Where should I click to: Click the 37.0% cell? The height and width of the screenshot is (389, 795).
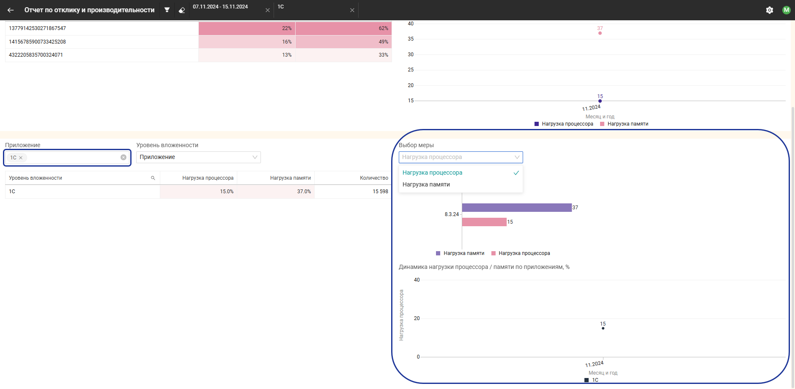tap(276, 192)
